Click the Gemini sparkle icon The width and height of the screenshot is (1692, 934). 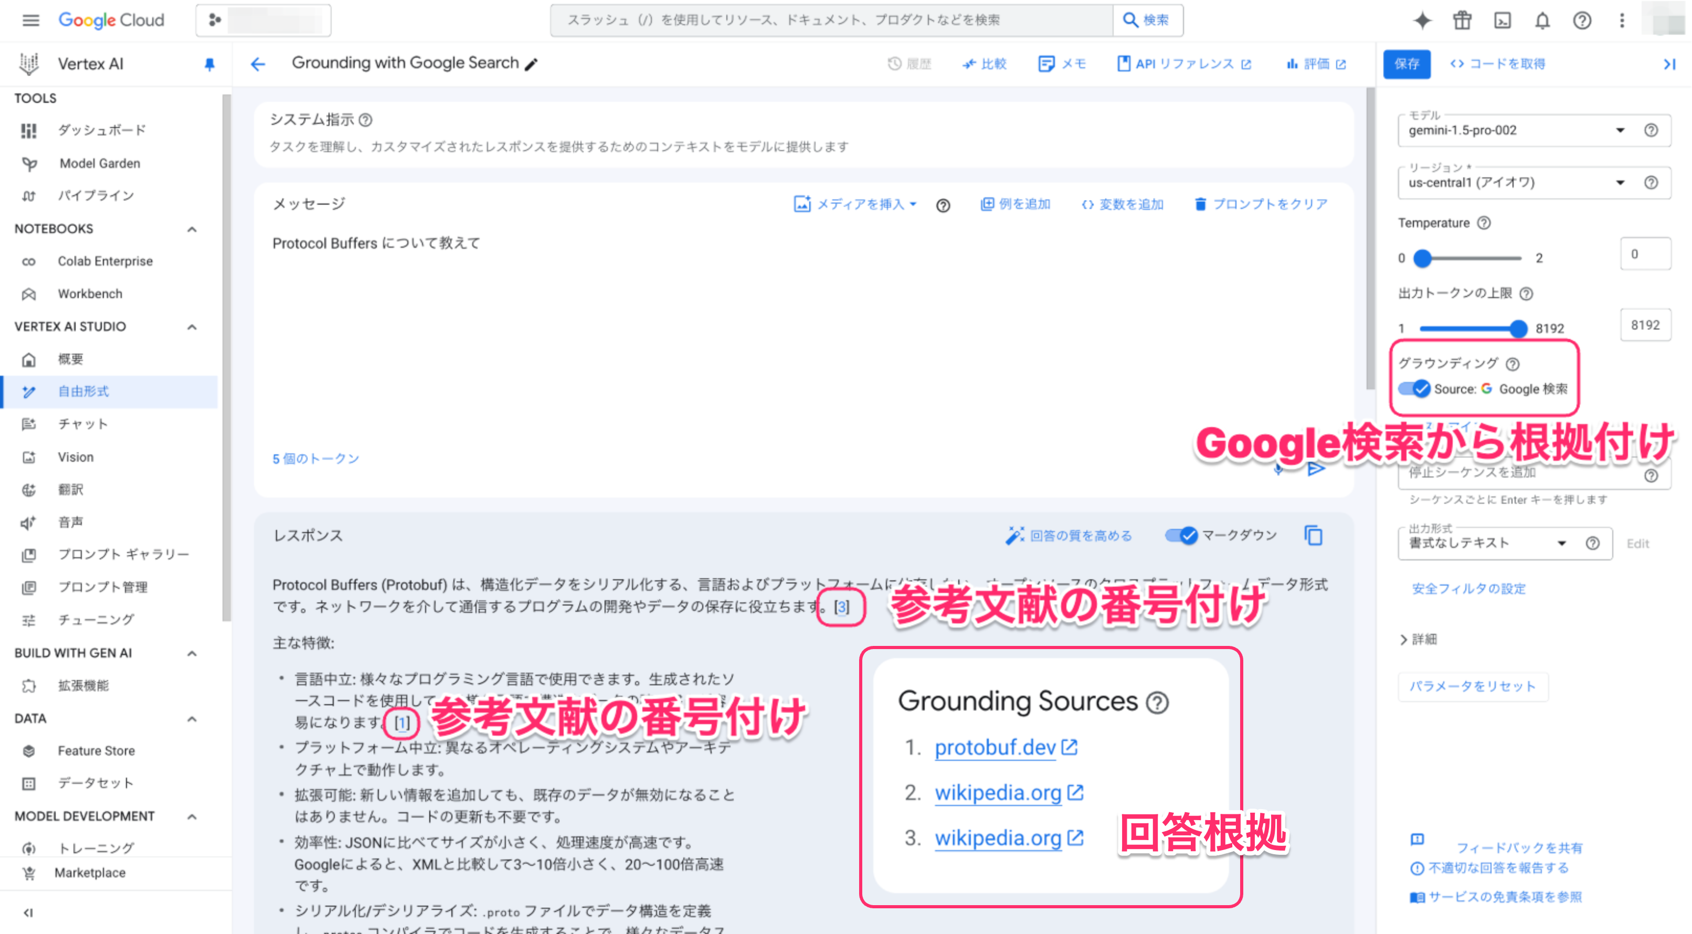click(1422, 20)
